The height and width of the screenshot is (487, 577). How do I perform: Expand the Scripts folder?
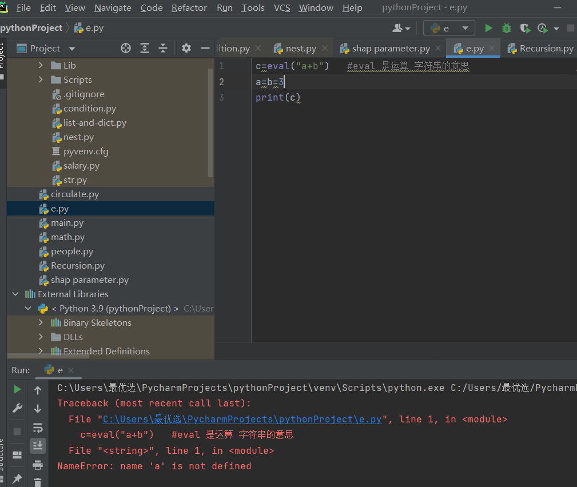pyautogui.click(x=41, y=79)
